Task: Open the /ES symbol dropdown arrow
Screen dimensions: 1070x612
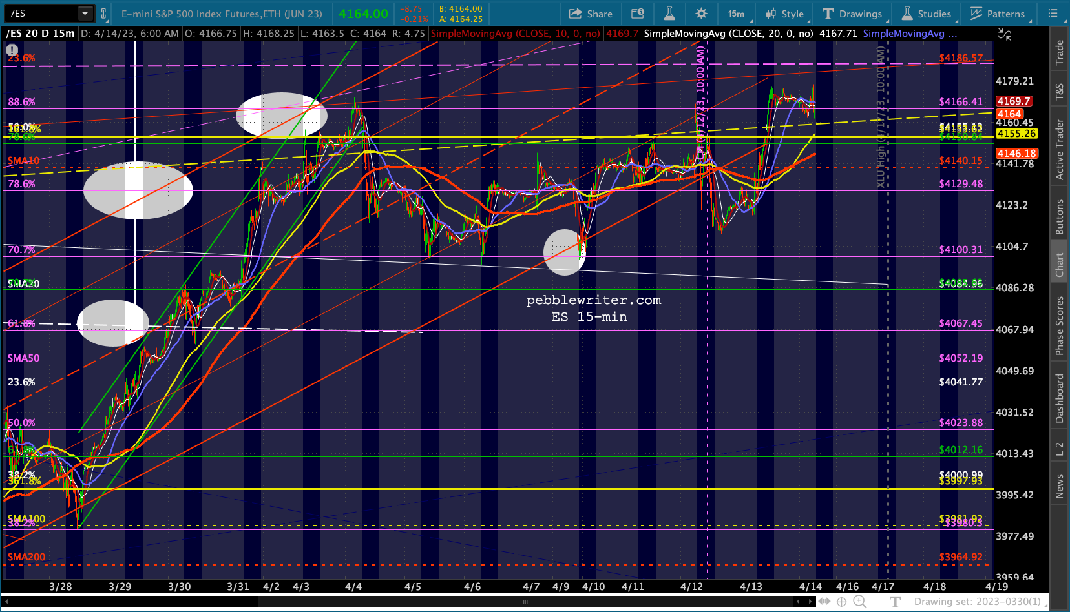Action: point(85,13)
